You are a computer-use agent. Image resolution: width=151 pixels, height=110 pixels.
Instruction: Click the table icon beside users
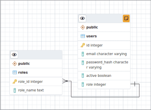(83, 36)
